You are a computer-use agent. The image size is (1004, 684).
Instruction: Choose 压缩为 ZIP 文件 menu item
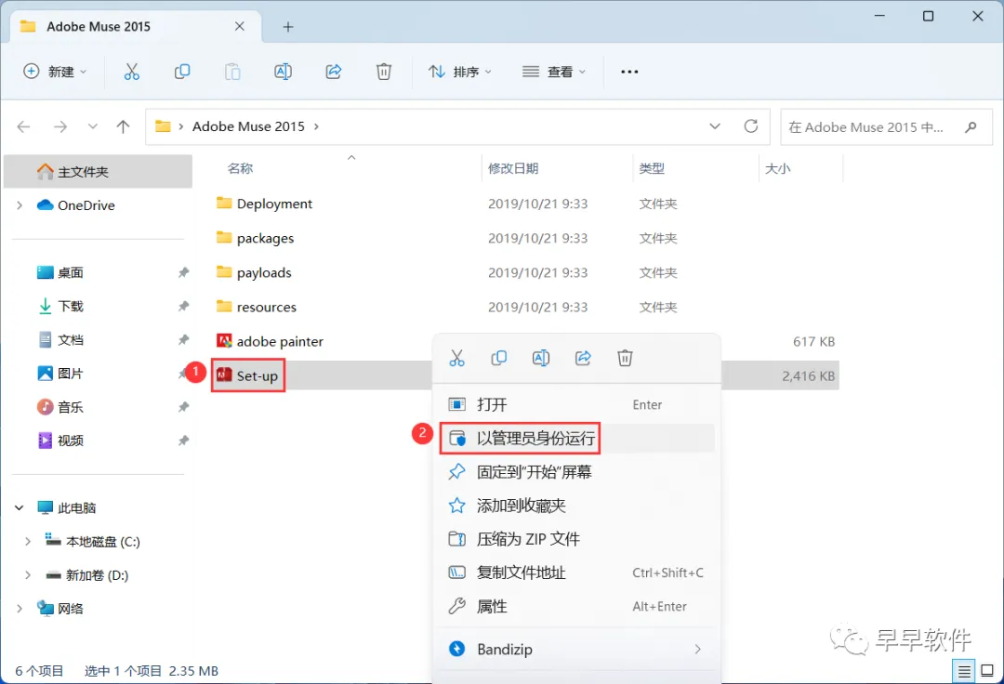[576, 539]
